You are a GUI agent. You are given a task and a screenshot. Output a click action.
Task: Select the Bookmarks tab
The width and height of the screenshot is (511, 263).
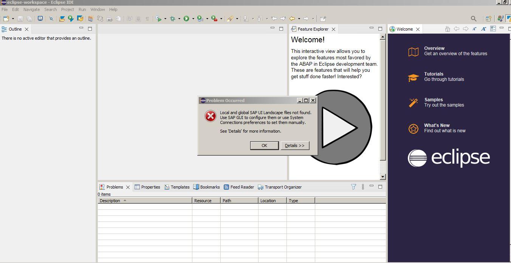tap(206, 187)
